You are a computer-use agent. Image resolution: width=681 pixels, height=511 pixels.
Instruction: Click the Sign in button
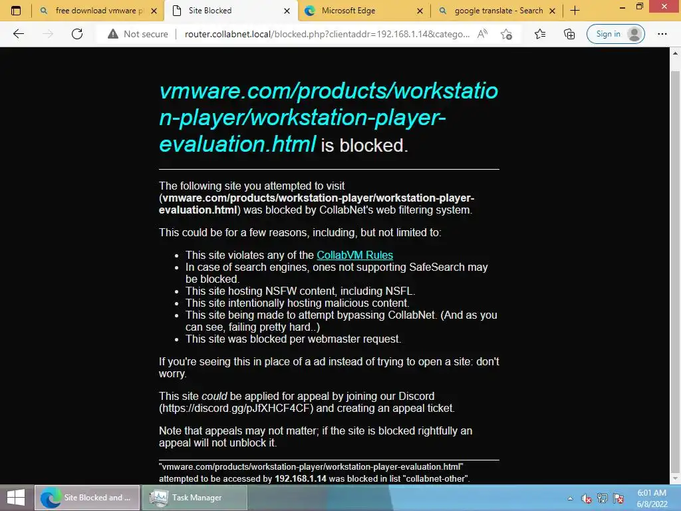(615, 34)
